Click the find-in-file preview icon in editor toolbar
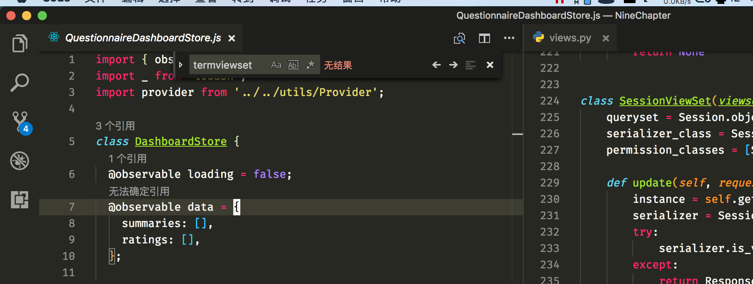Screen dimensions: 753x284 [459, 38]
